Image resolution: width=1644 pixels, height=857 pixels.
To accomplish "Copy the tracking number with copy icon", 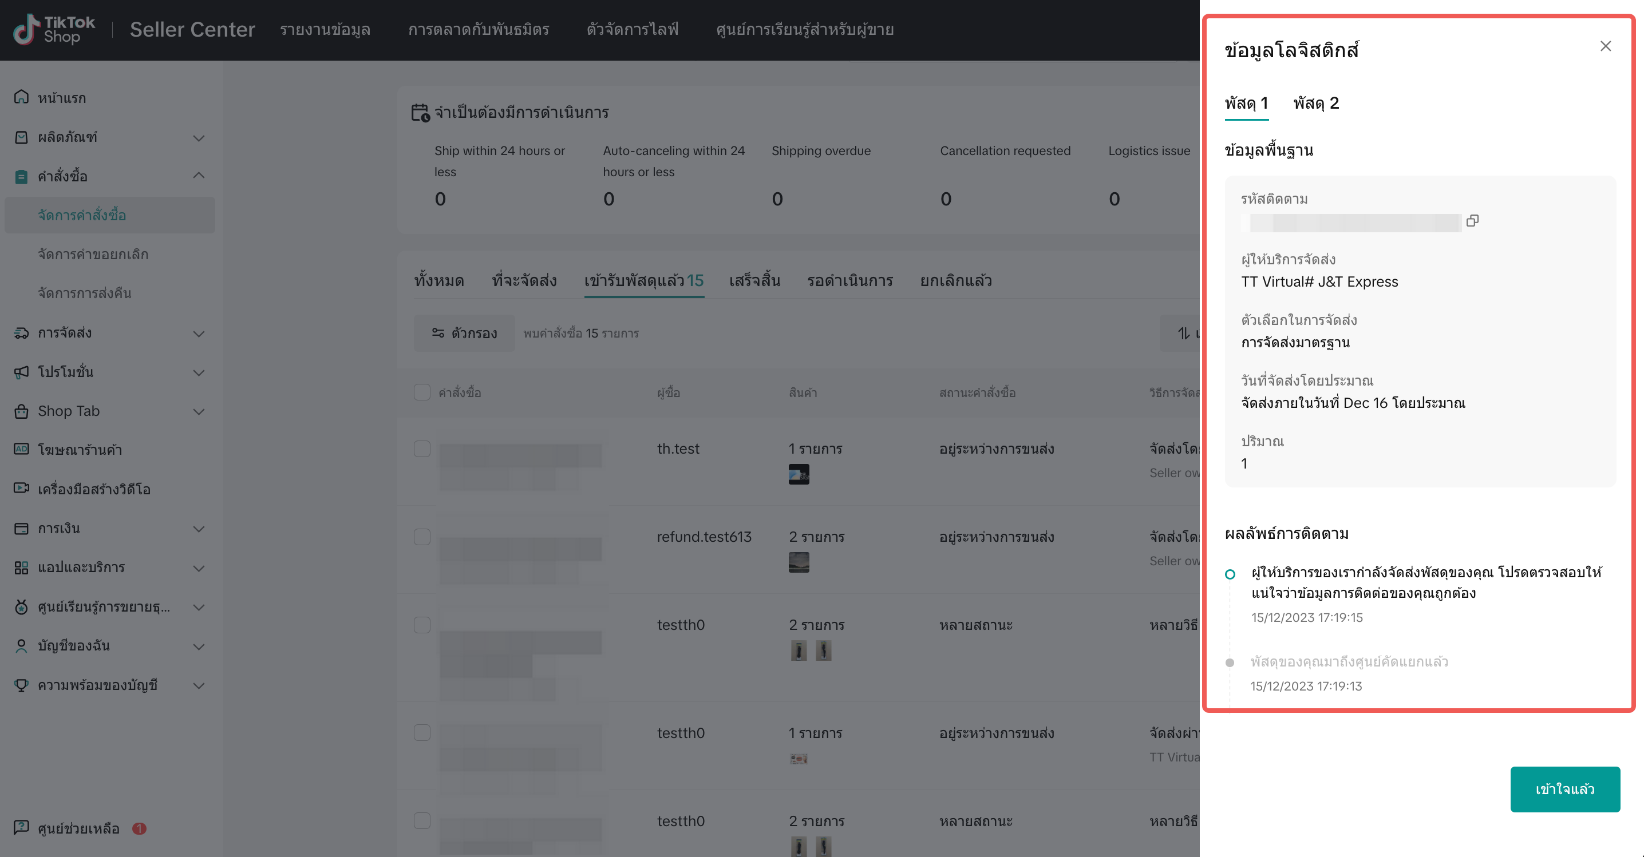I will (x=1472, y=221).
